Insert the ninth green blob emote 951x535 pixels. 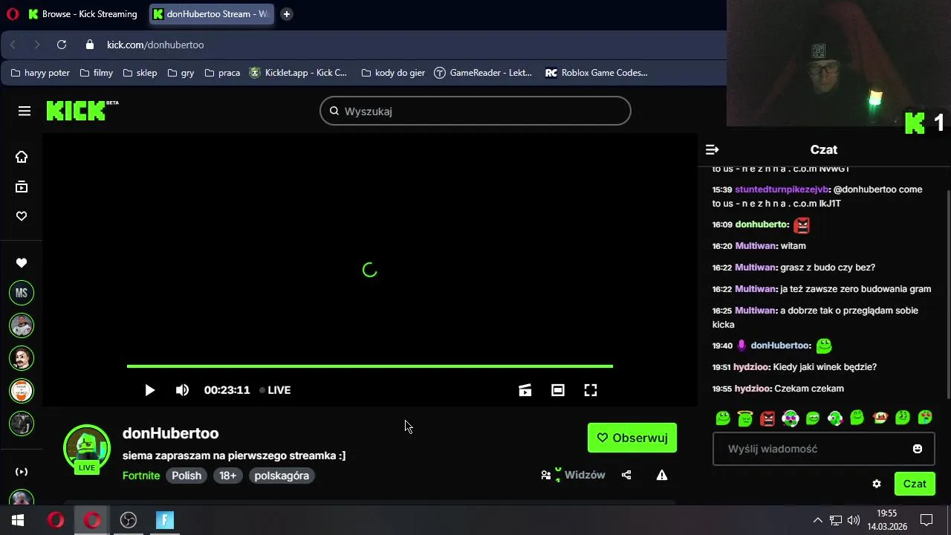(903, 418)
